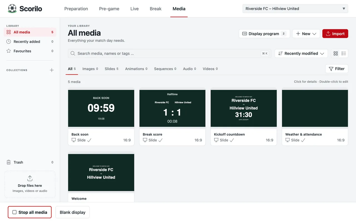Show only Images media
Image resolution: width=356 pixels, height=222 pixels.
pos(90,69)
